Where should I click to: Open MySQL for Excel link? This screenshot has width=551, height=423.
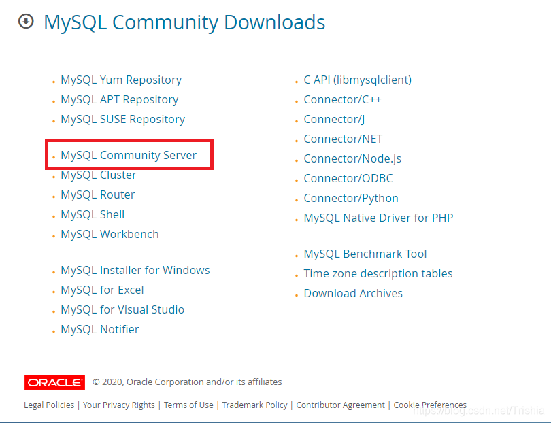(x=102, y=290)
